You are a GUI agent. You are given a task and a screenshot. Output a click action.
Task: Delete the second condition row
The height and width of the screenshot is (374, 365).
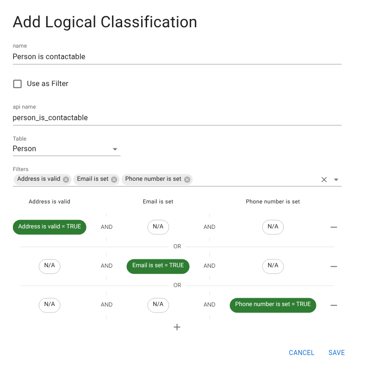(334, 266)
